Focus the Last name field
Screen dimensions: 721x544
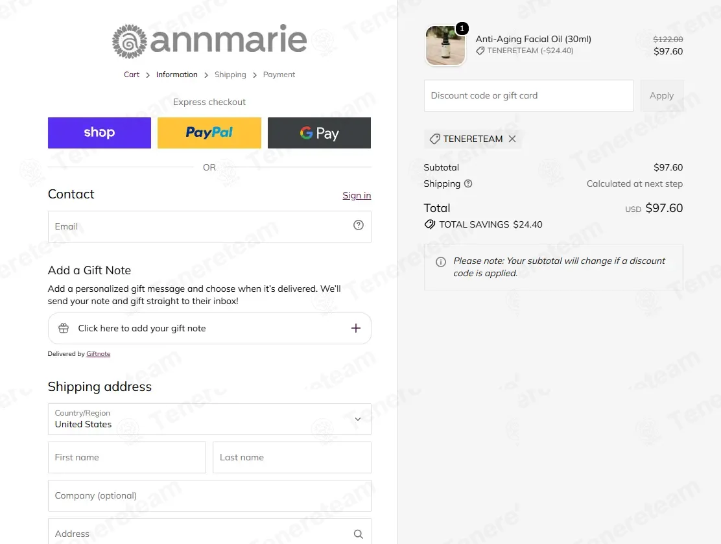click(x=292, y=457)
